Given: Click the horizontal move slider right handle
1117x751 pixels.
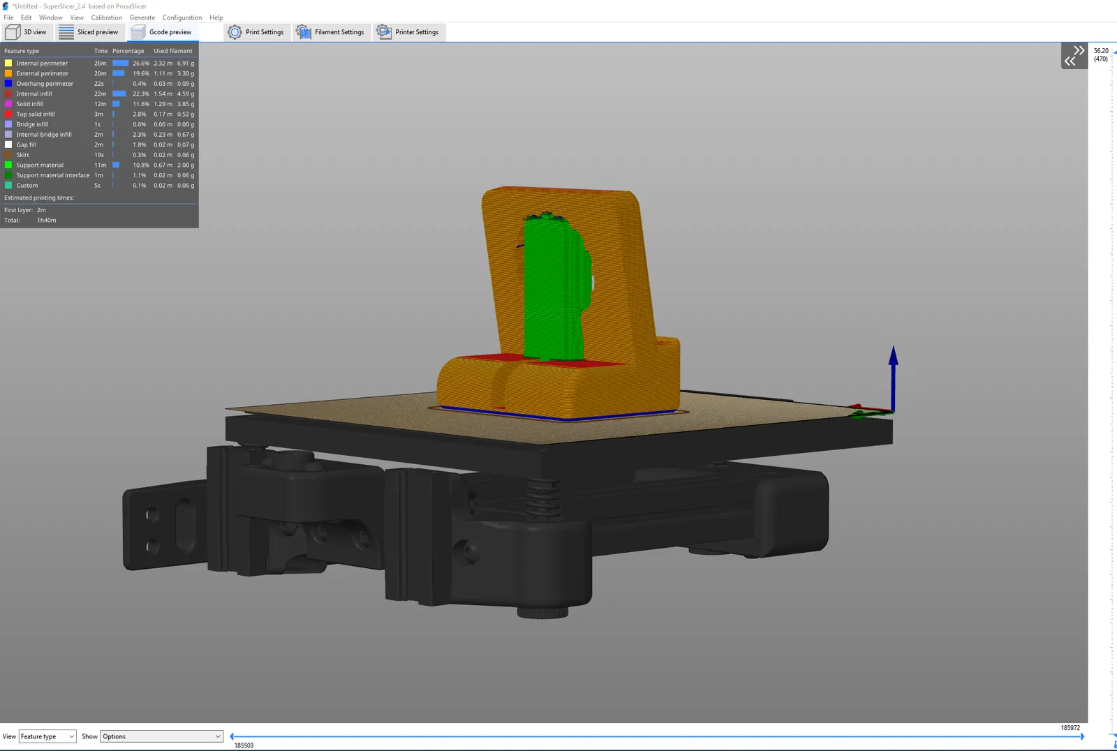Looking at the screenshot, I should click(x=1082, y=736).
